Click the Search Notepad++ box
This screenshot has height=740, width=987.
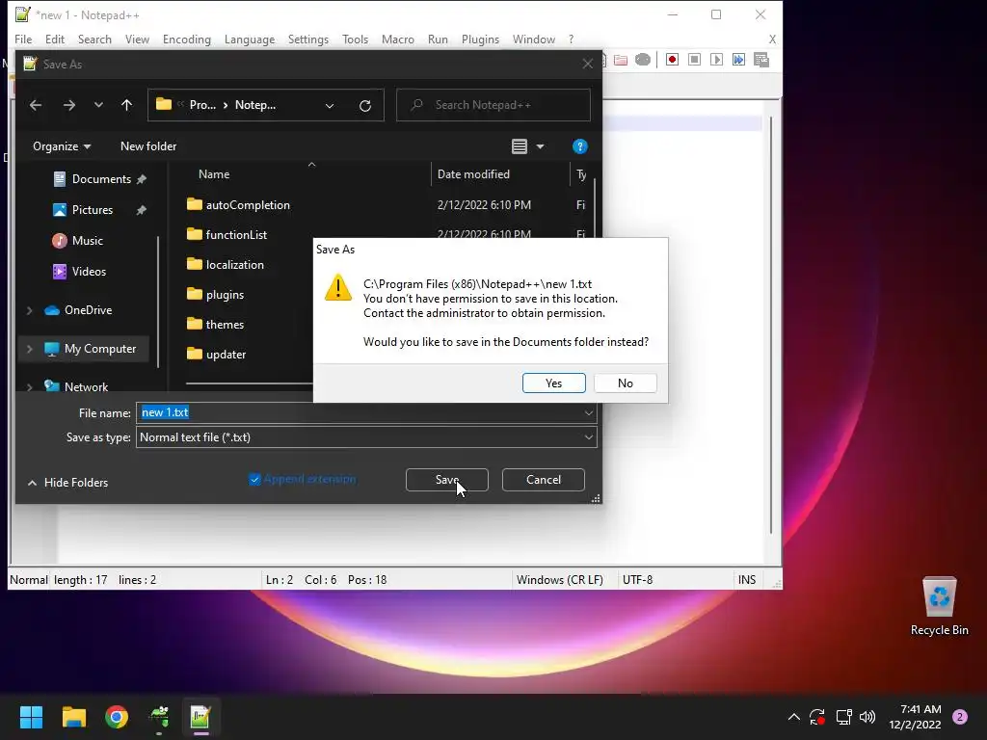[493, 105]
